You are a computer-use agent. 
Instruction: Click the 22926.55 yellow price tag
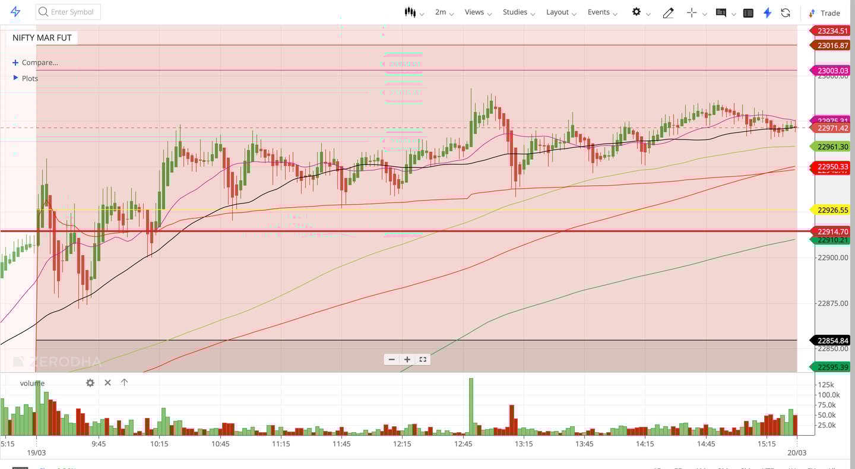(x=831, y=210)
